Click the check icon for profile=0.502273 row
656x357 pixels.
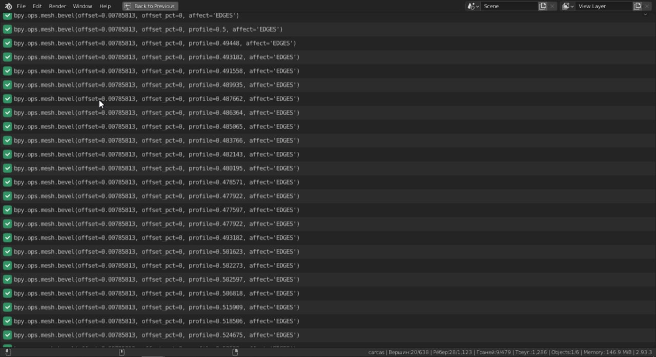click(7, 265)
